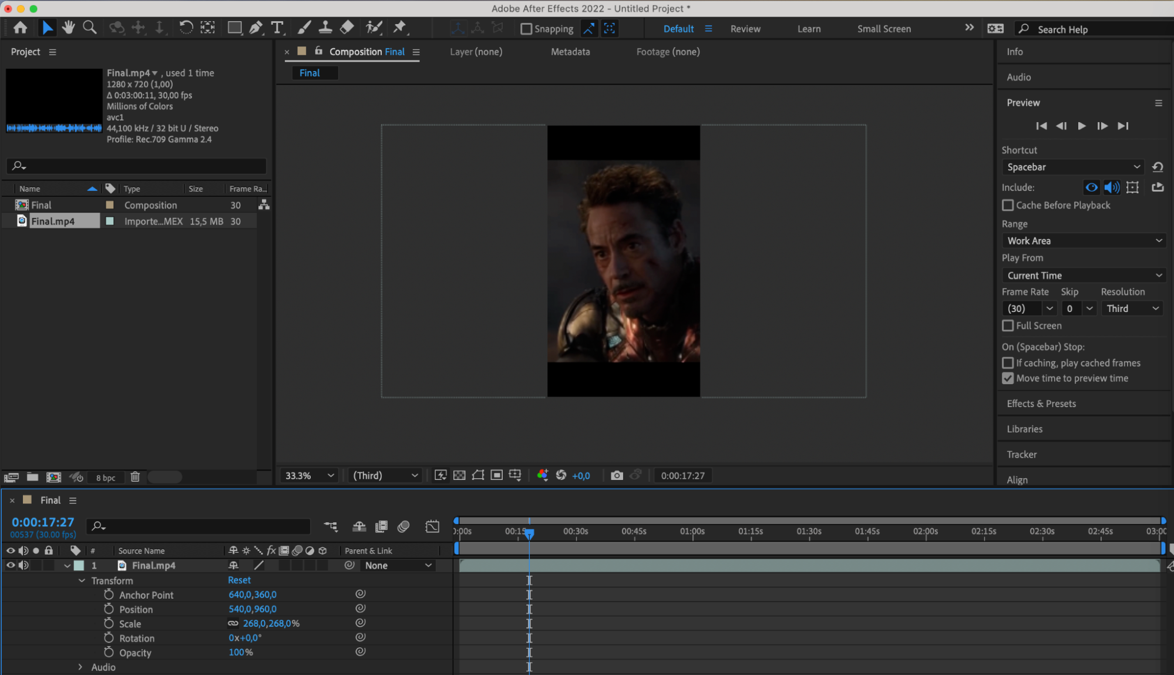The height and width of the screenshot is (675, 1174).
Task: Click the Scale stopwatch icon
Action: click(109, 623)
